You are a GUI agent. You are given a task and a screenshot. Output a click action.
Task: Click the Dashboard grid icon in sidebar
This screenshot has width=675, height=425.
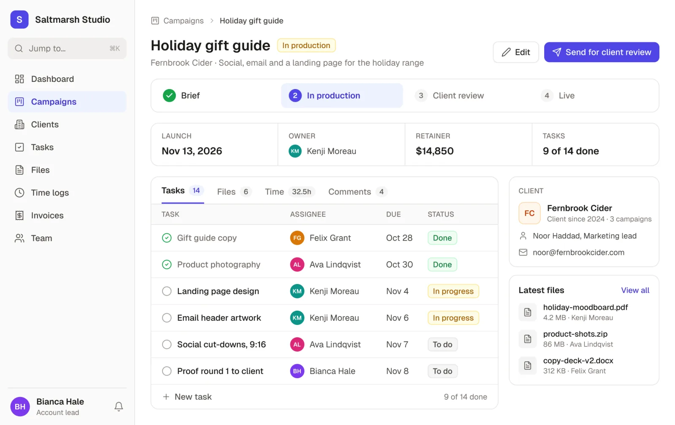point(19,79)
